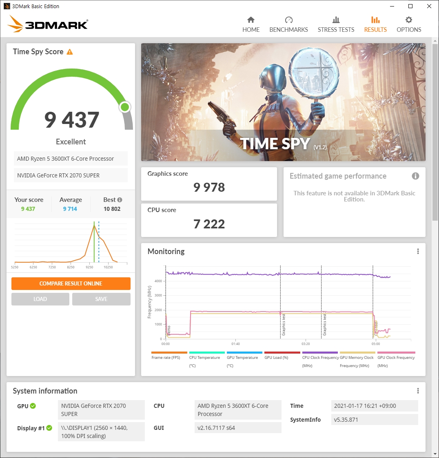Click the Estimated game performance info icon
This screenshot has height=458, width=439.
pos(415,176)
